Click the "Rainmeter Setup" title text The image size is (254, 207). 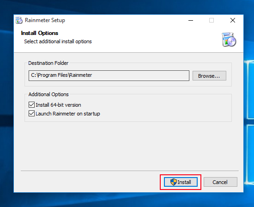[45, 20]
